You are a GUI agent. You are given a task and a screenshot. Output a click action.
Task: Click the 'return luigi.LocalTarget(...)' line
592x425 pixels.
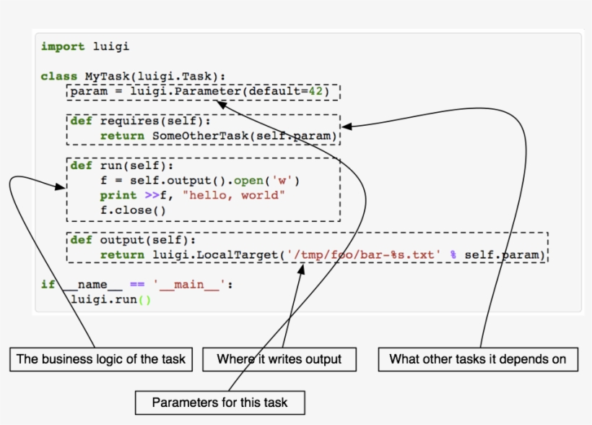coord(323,255)
